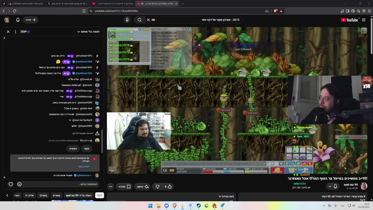Open the 25XP points badge in chat
The height and width of the screenshot is (210, 373).
point(25,32)
